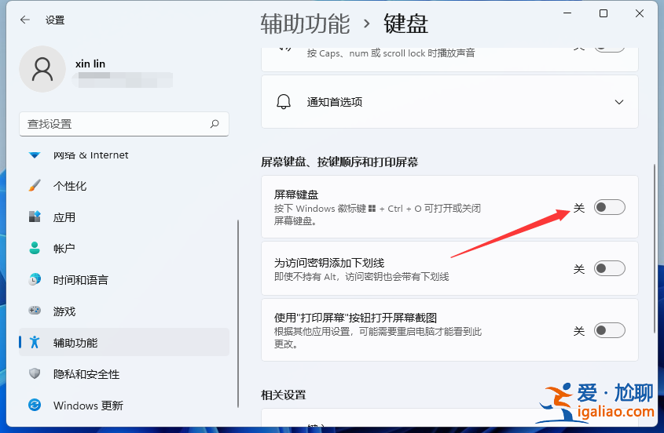Click the Privacy shield icon
The image size is (664, 433).
pos(35,373)
